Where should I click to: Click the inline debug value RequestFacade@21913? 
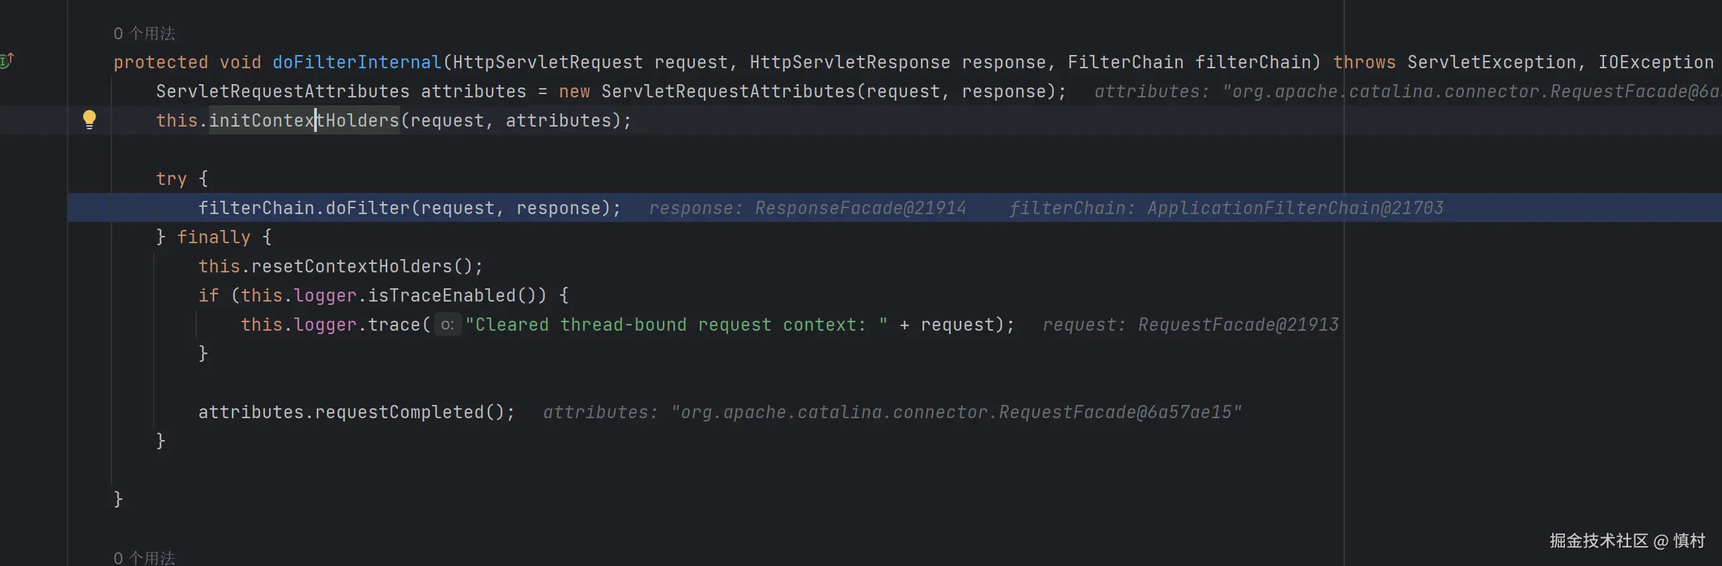point(1238,325)
